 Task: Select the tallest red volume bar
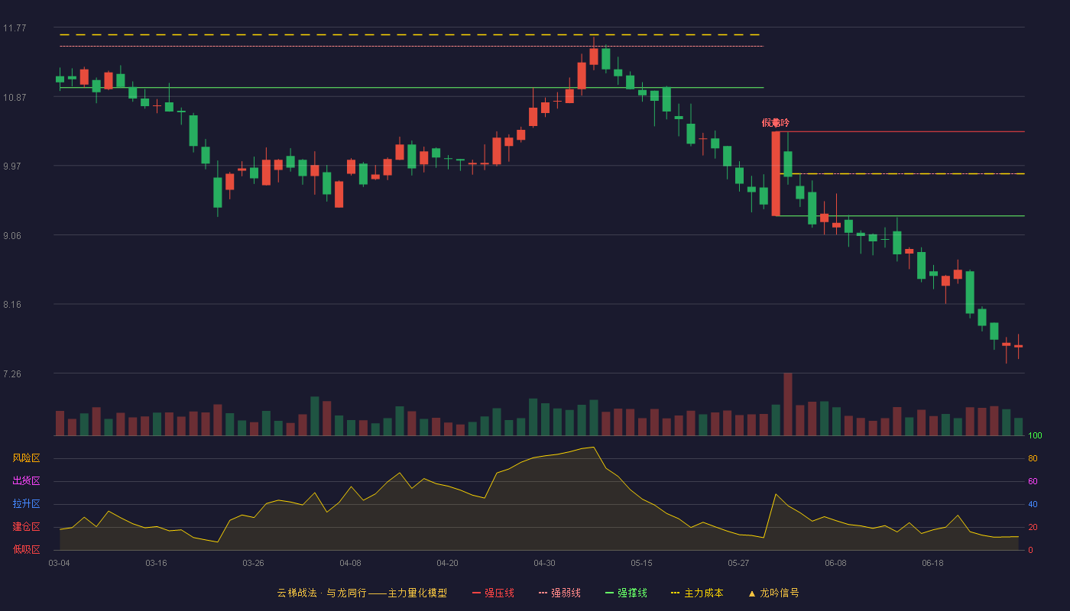click(788, 404)
